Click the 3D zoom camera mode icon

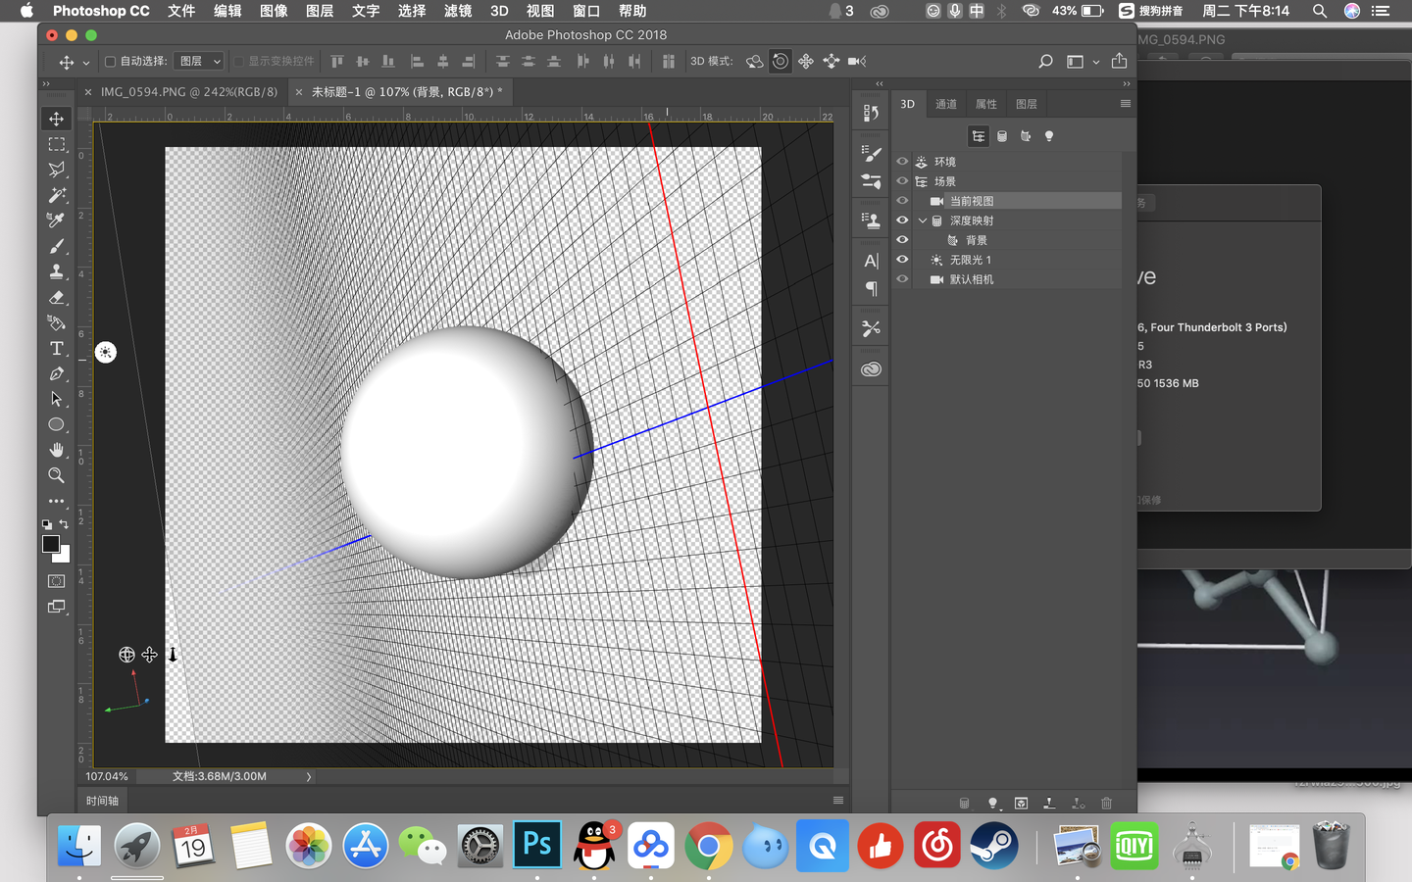[x=857, y=61]
